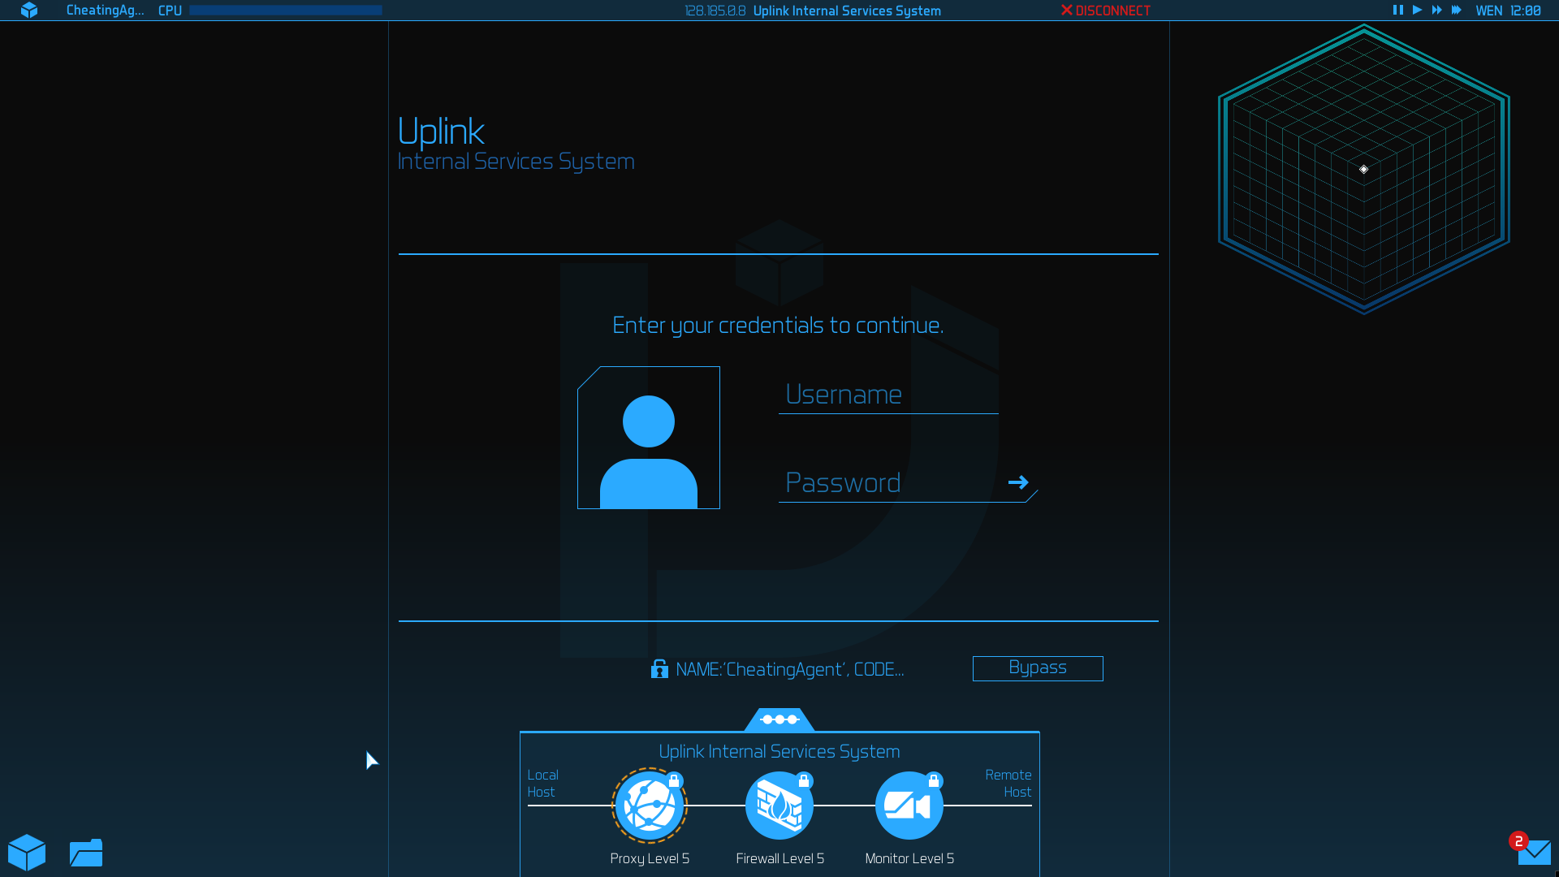Click the 128.185.0.8 IP address
The image size is (1559, 877).
point(715,11)
